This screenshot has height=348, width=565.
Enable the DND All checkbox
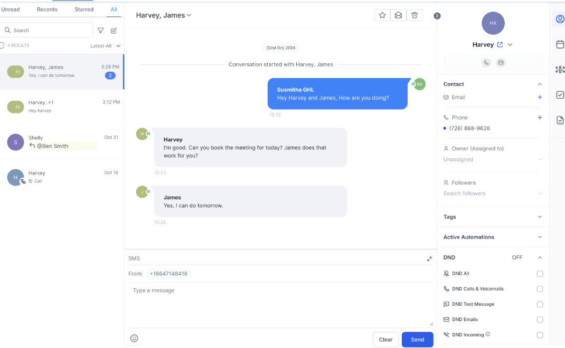(540, 274)
